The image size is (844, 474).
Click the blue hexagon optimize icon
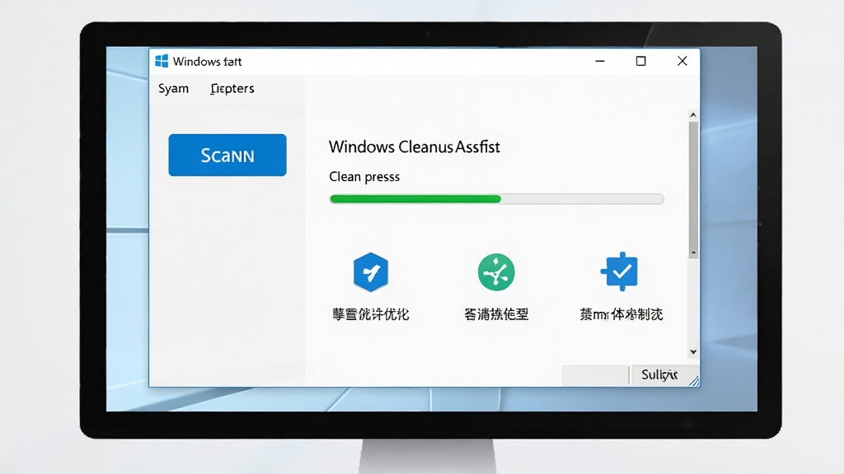tap(370, 272)
